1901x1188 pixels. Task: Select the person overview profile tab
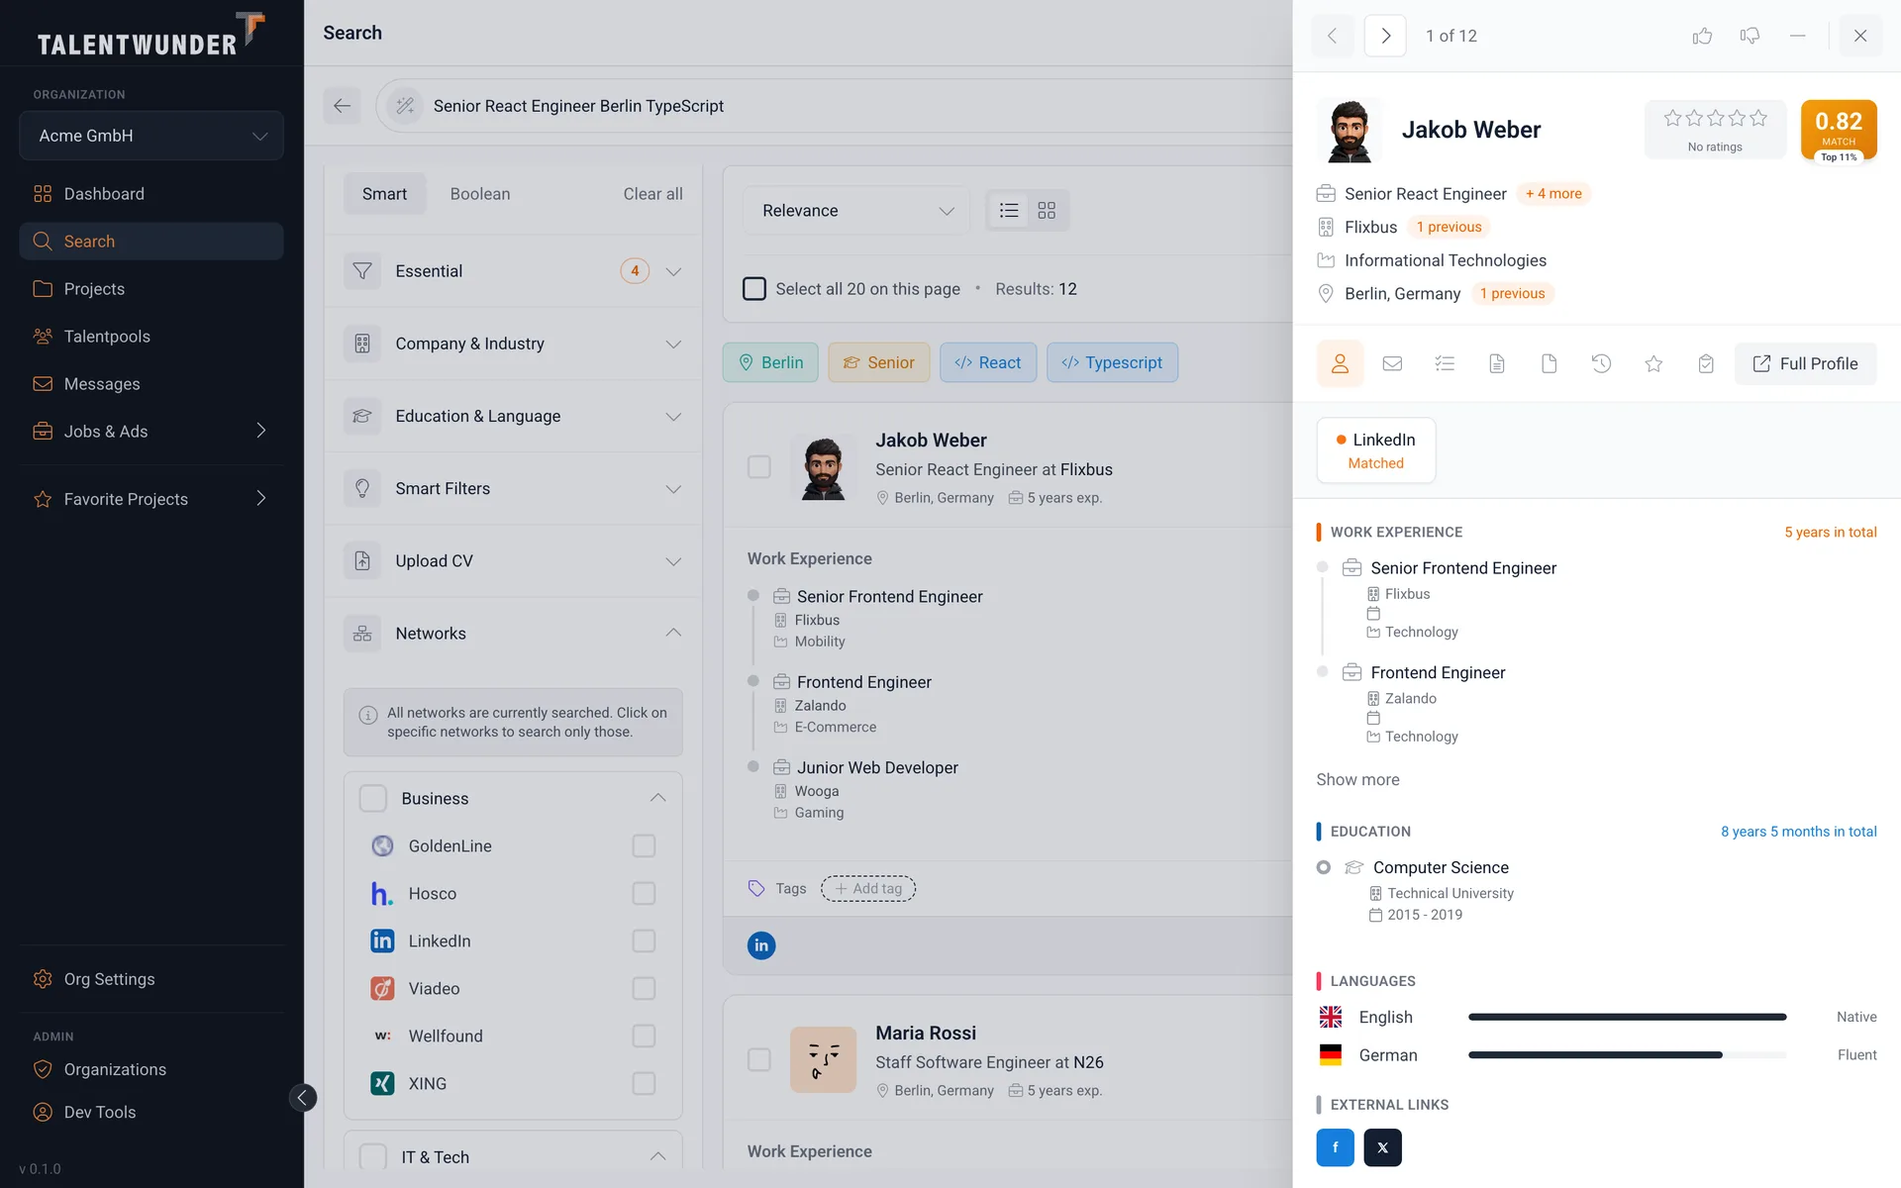click(x=1340, y=363)
